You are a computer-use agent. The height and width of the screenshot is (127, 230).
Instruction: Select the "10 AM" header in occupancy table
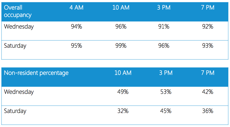[121, 8]
